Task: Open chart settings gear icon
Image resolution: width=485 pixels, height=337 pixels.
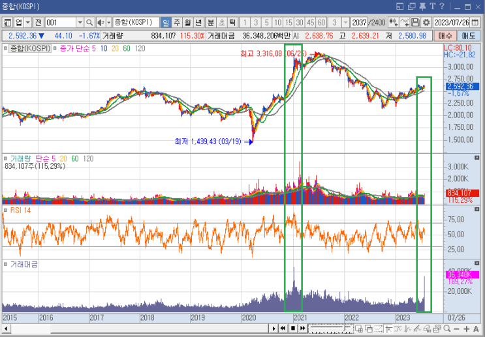Action: pos(426,23)
